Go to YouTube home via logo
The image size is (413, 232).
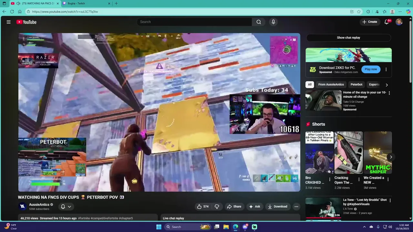(x=26, y=22)
